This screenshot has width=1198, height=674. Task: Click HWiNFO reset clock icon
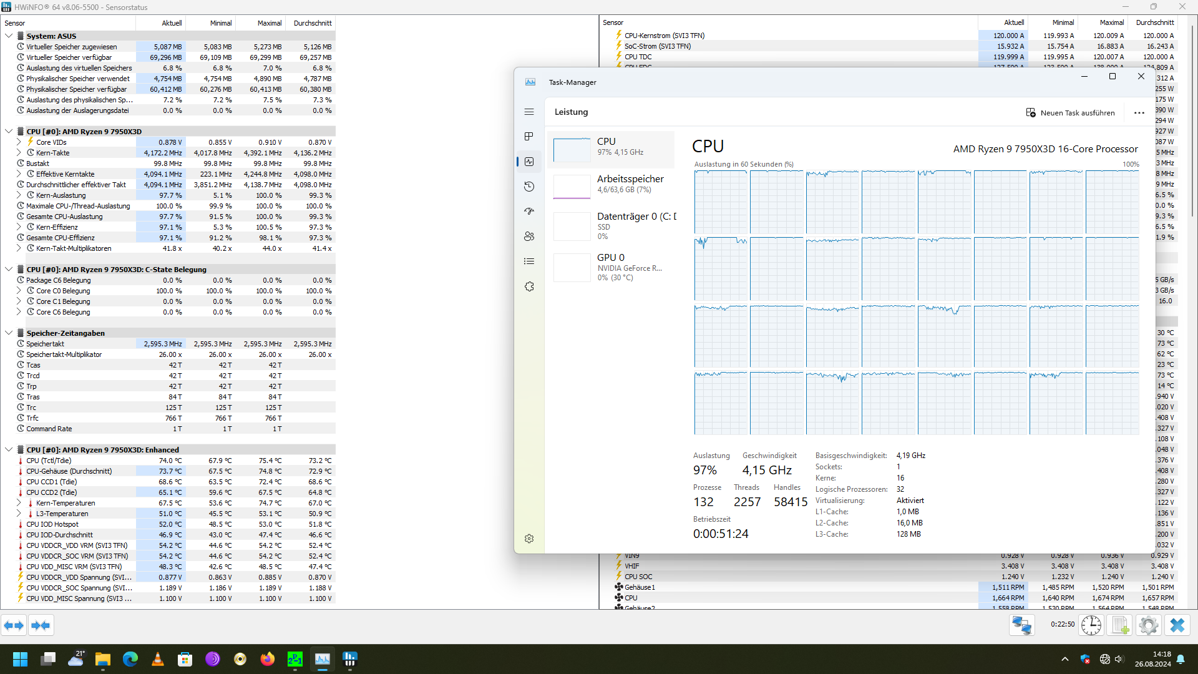1091,625
